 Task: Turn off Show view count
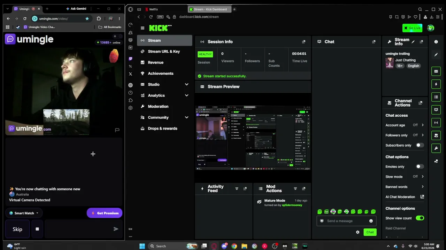coord(420,218)
